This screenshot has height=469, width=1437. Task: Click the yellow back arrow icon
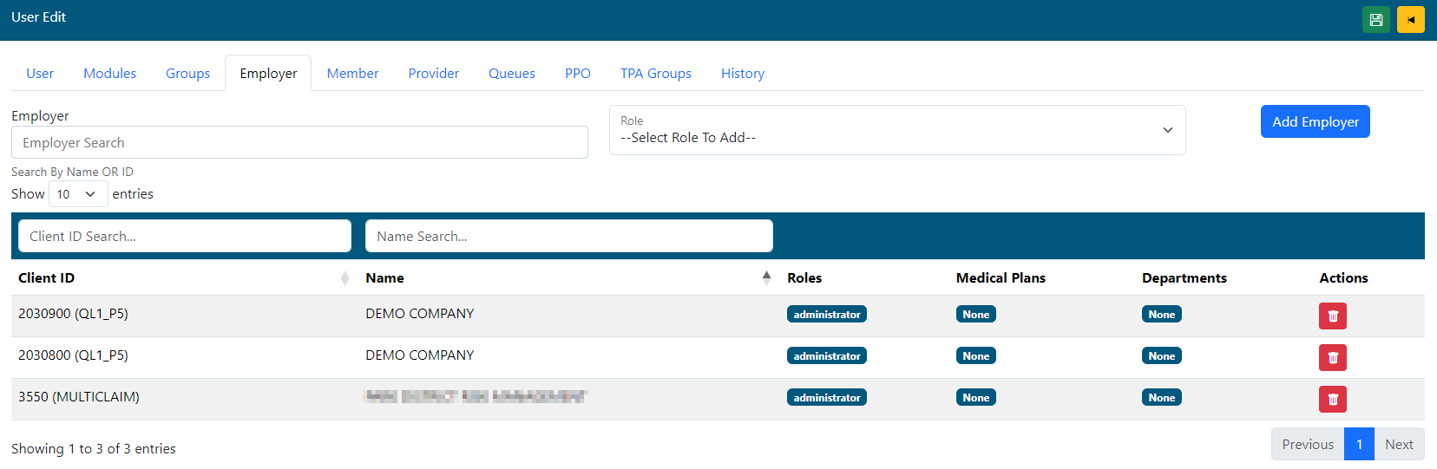coord(1410,20)
